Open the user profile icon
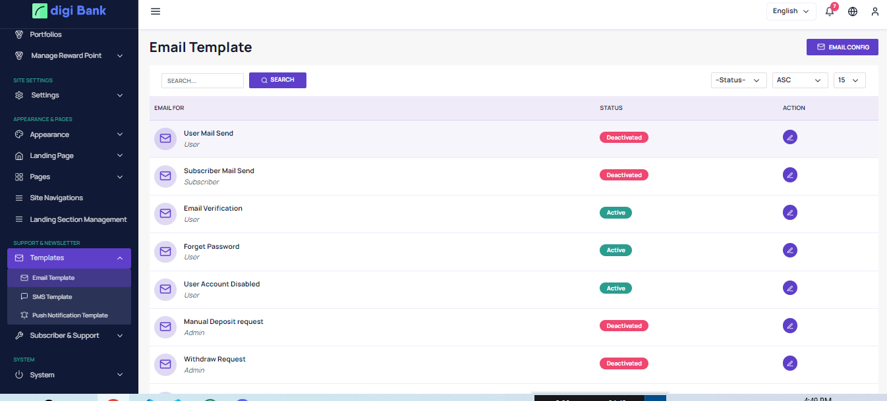 coord(874,11)
